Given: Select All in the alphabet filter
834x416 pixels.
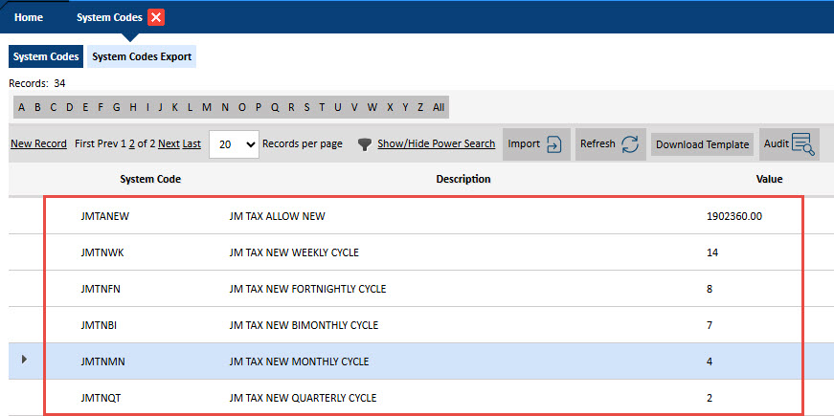Looking at the screenshot, I should pos(439,107).
